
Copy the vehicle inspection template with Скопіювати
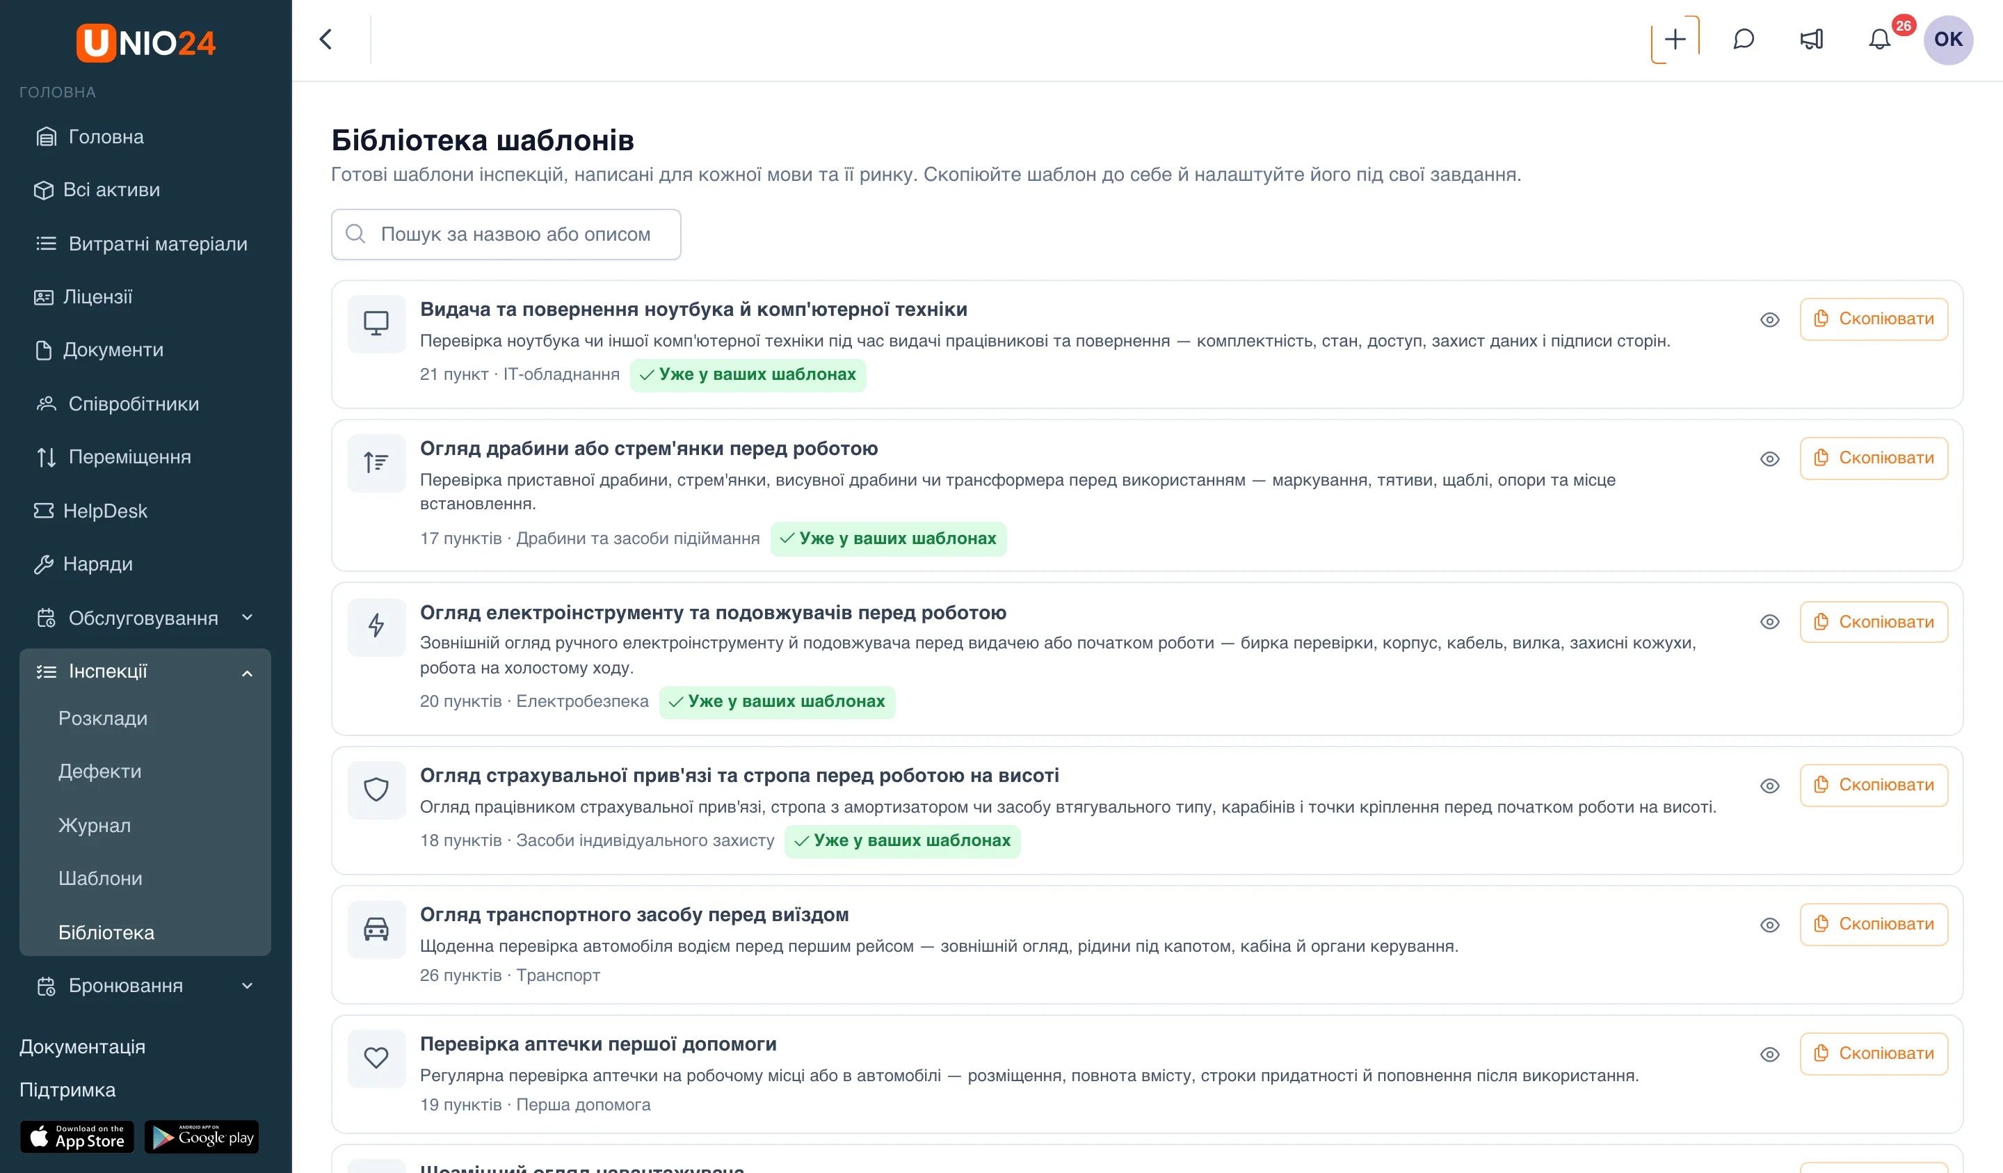(1874, 924)
